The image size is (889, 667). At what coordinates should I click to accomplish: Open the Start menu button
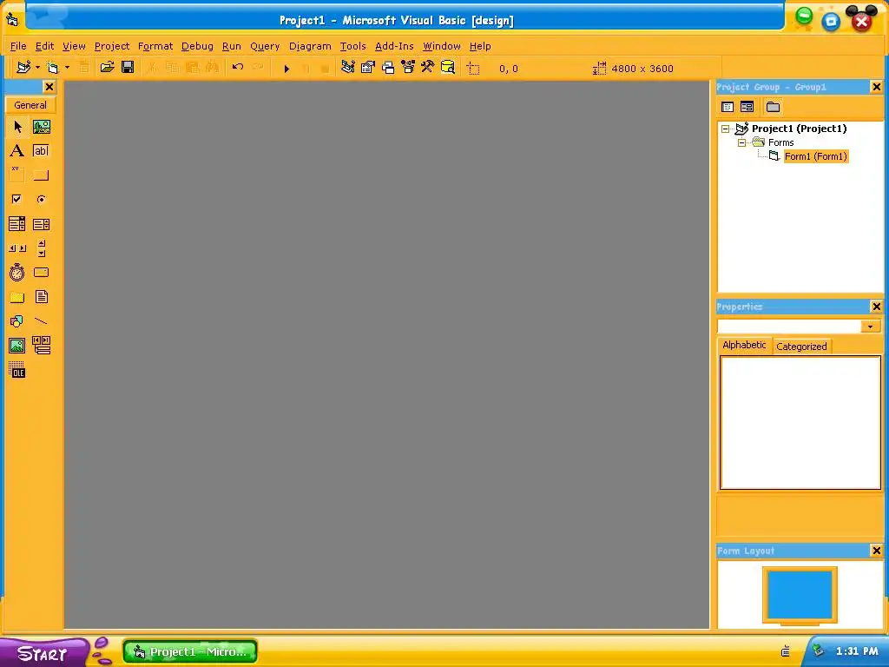[x=43, y=653]
